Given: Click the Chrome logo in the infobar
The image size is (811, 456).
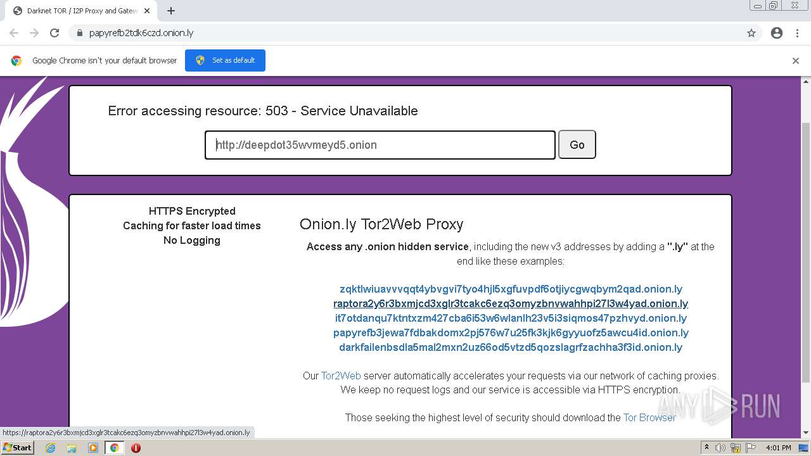Looking at the screenshot, I should coord(16,61).
